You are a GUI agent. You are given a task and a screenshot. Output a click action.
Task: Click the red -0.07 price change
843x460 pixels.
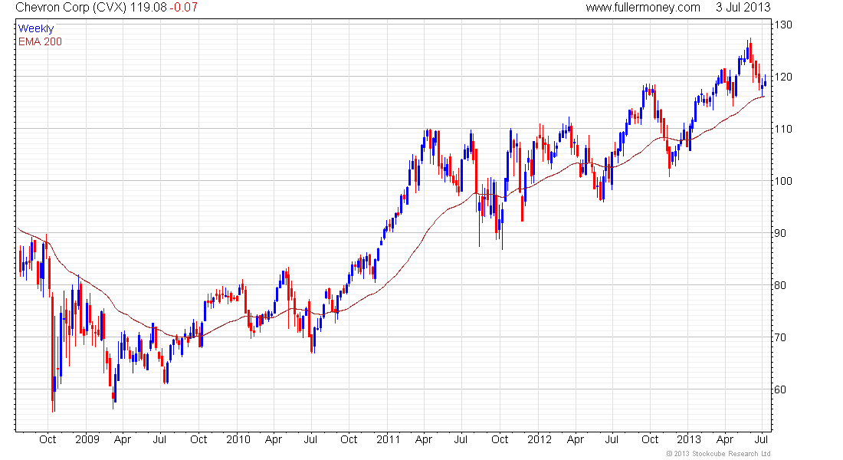pyautogui.click(x=184, y=8)
